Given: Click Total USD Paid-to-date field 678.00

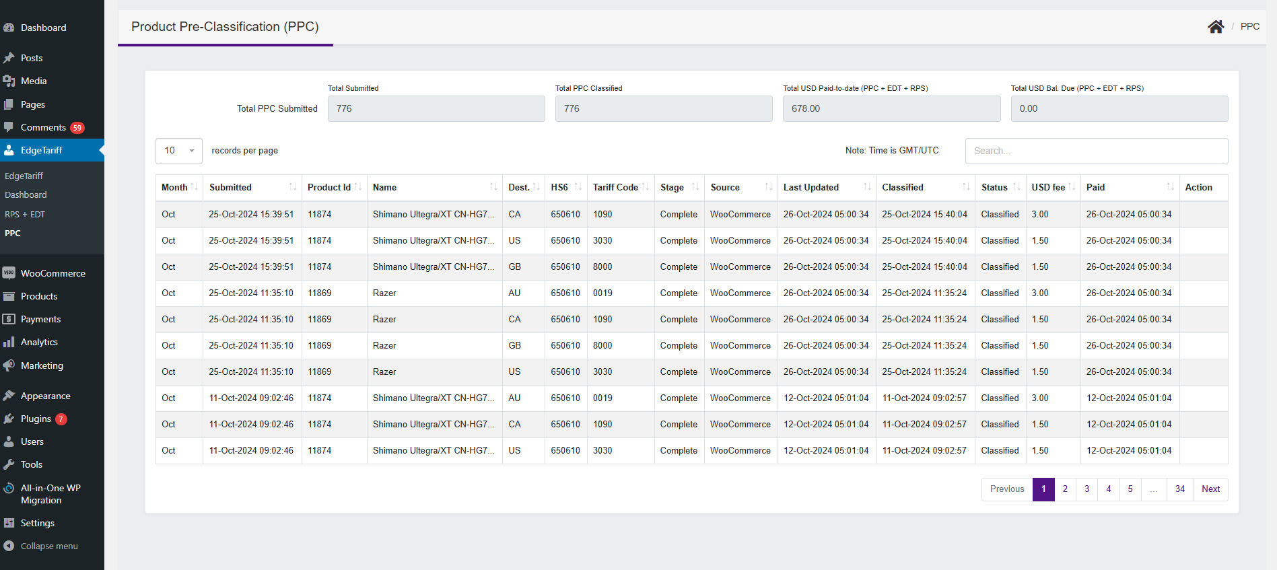Looking at the screenshot, I should 891,108.
